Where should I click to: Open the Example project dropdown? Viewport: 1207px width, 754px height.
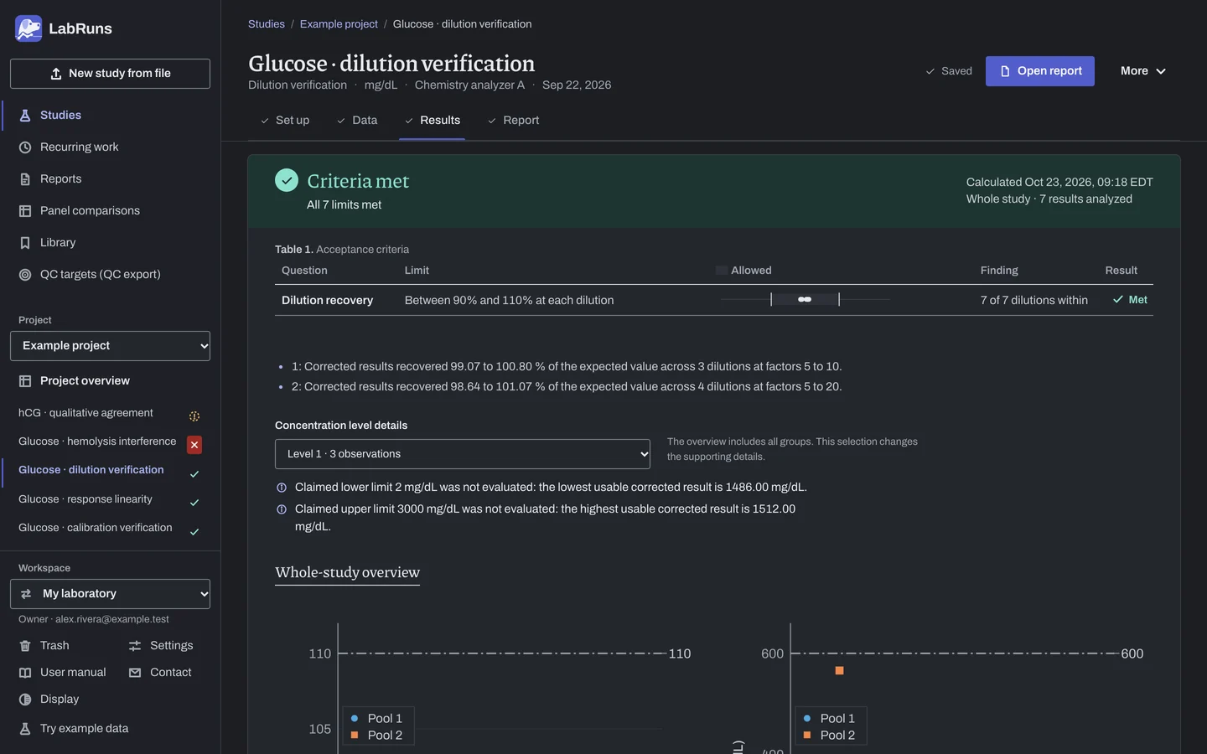click(110, 346)
